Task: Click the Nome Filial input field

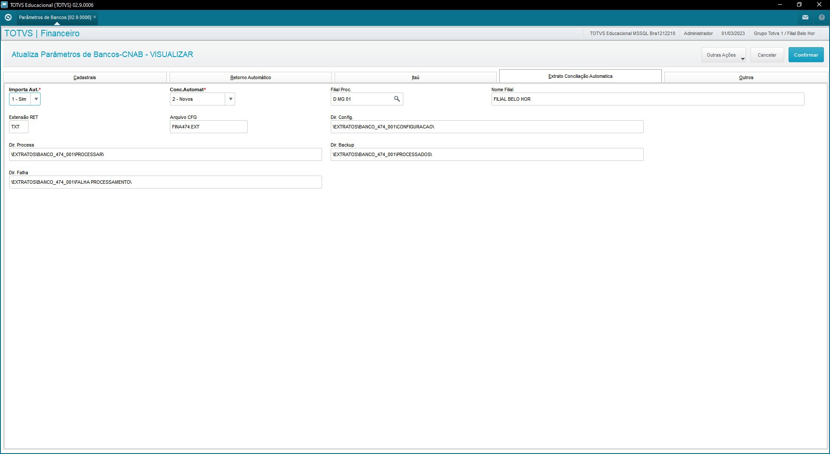Action: [x=648, y=99]
